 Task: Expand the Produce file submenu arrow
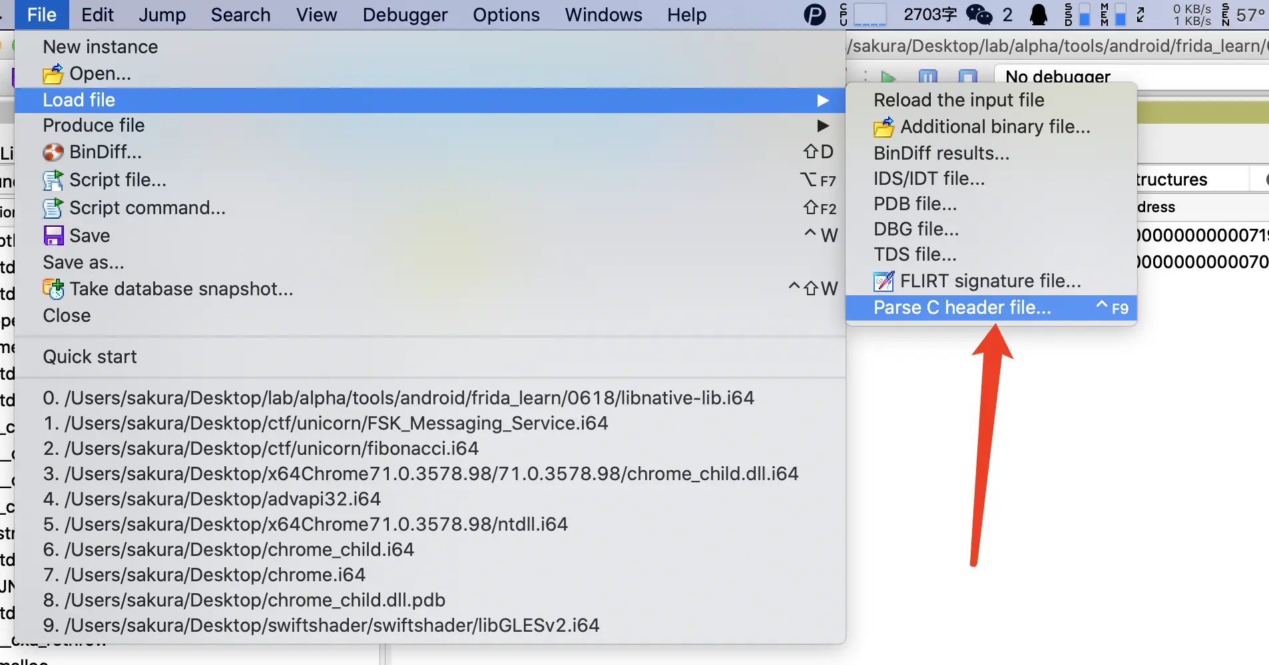[x=823, y=126]
